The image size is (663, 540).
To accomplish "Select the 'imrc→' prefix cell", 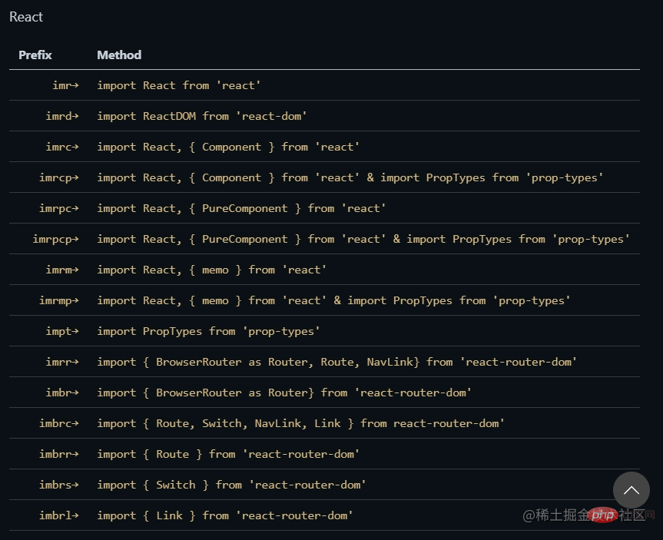I will 62,147.
